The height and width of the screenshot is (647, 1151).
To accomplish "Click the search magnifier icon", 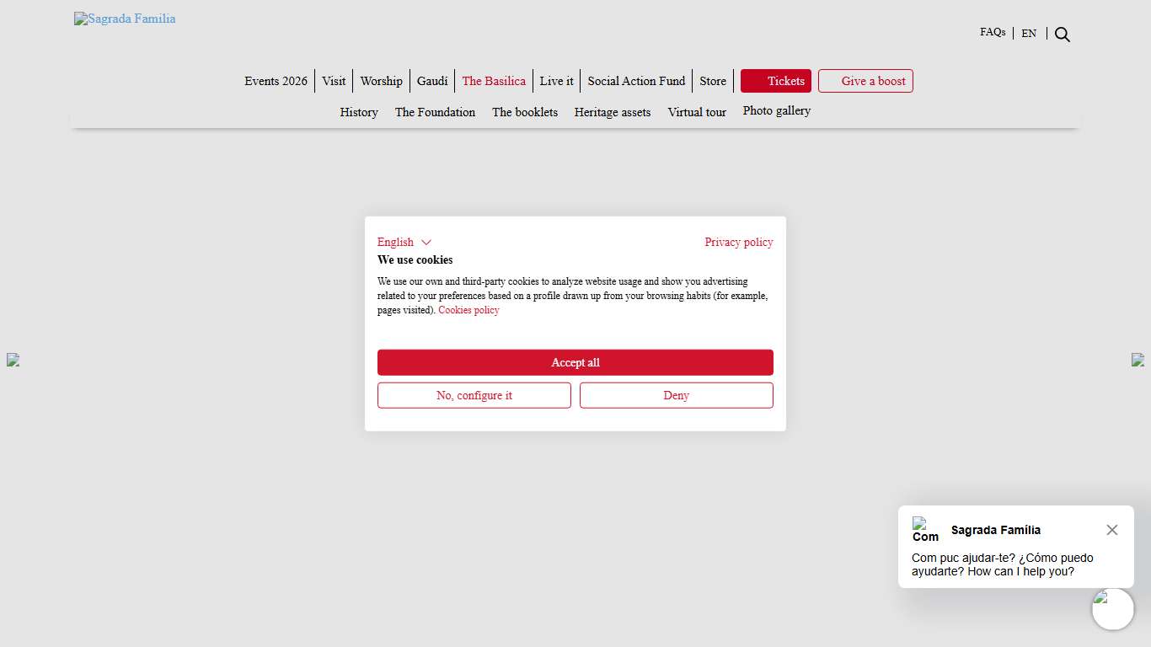I will pos(1063,35).
